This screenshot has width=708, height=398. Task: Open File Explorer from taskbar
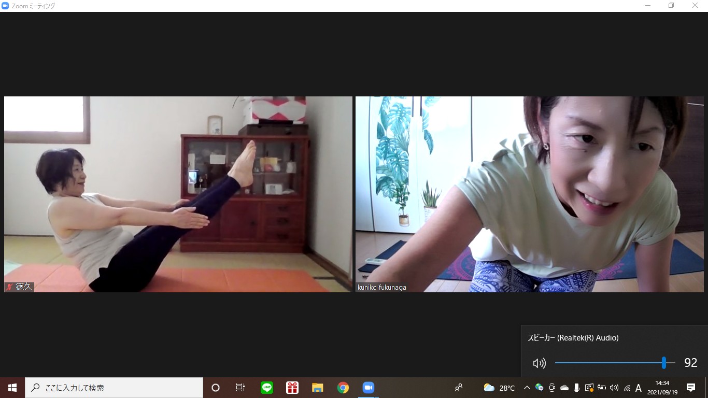[x=318, y=388]
